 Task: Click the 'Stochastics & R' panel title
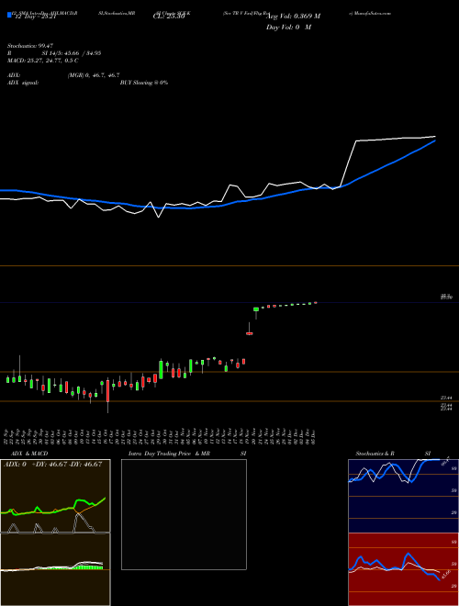pos(375,454)
